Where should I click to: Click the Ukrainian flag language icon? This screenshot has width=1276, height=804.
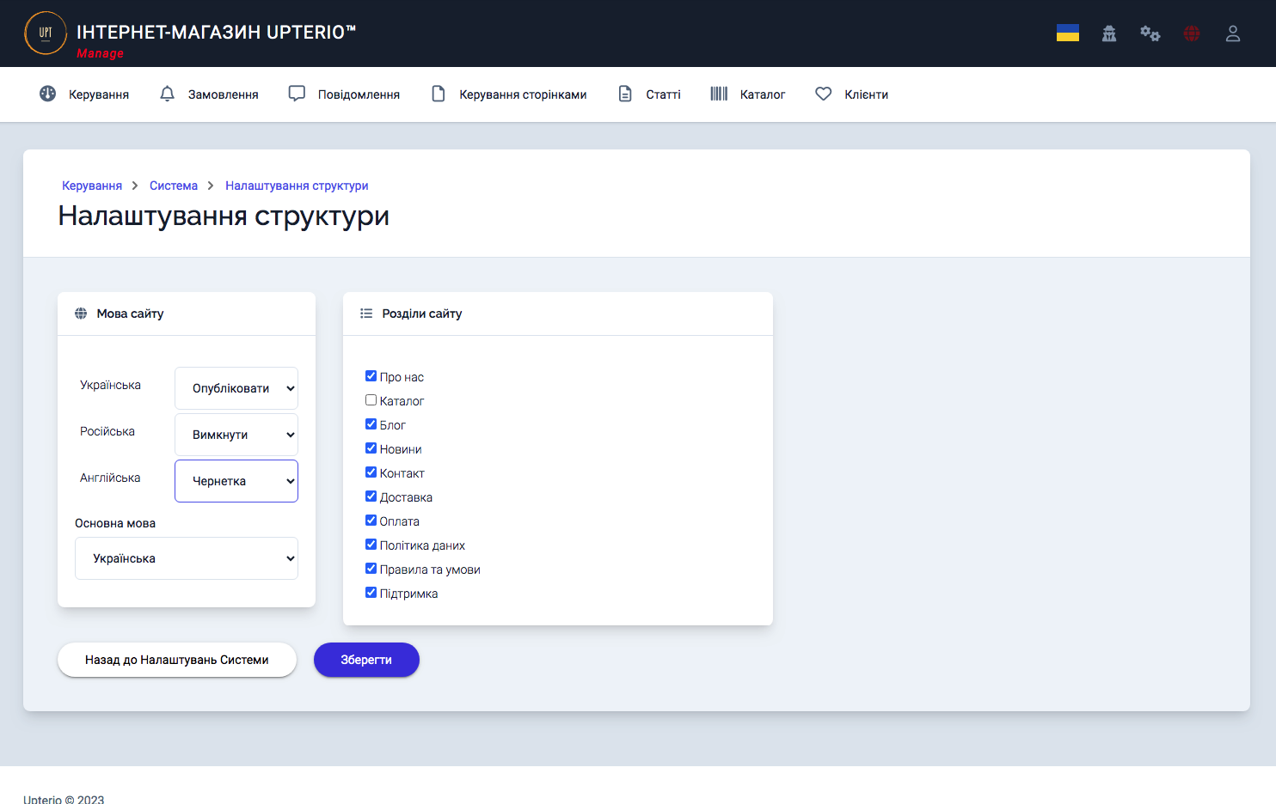[x=1068, y=33]
